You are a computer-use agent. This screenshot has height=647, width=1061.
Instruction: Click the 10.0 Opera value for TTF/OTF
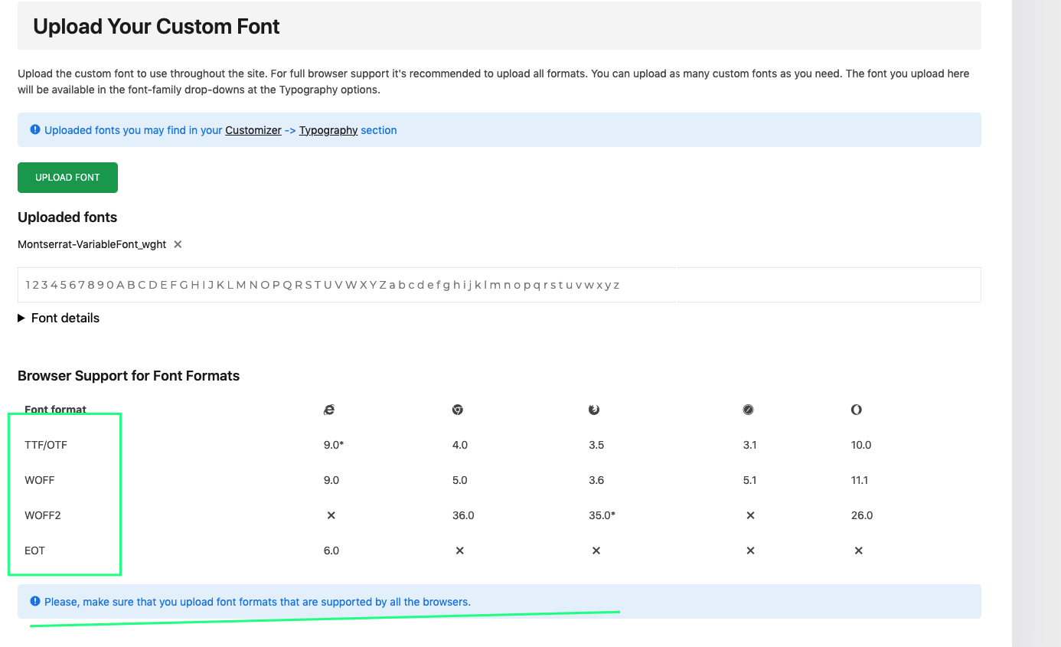(x=861, y=445)
